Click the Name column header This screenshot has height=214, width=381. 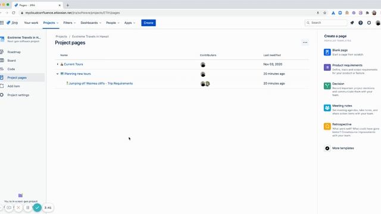64,55
